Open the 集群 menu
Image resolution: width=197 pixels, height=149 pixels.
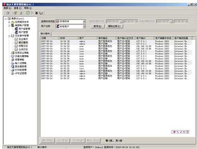click(8, 8)
